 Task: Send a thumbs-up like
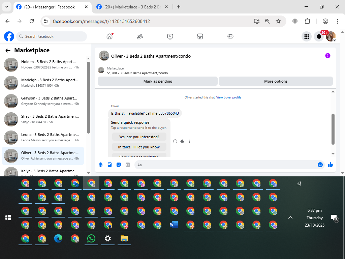coord(330,165)
